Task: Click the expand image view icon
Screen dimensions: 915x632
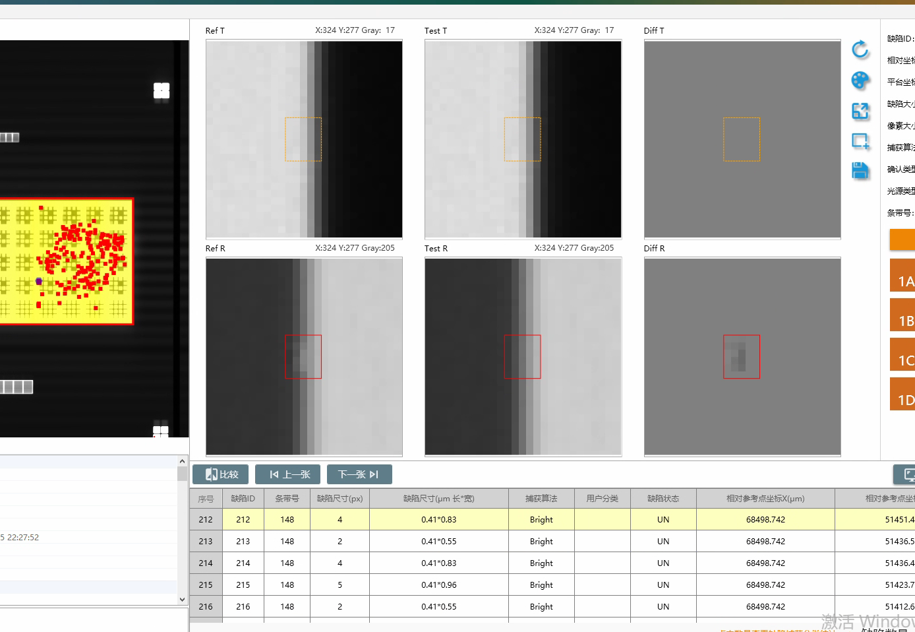Action: pyautogui.click(x=860, y=111)
